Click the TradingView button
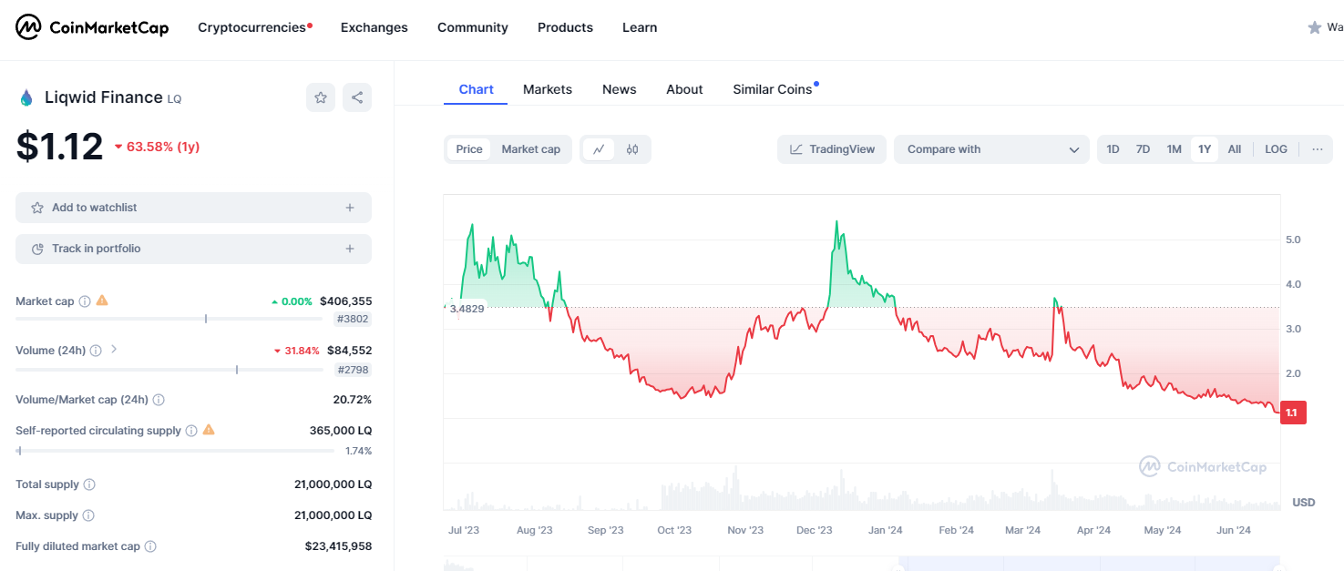 click(x=832, y=149)
